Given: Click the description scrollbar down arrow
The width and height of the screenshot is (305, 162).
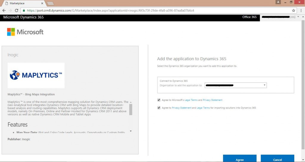Looking at the screenshot, I should point(131,131).
